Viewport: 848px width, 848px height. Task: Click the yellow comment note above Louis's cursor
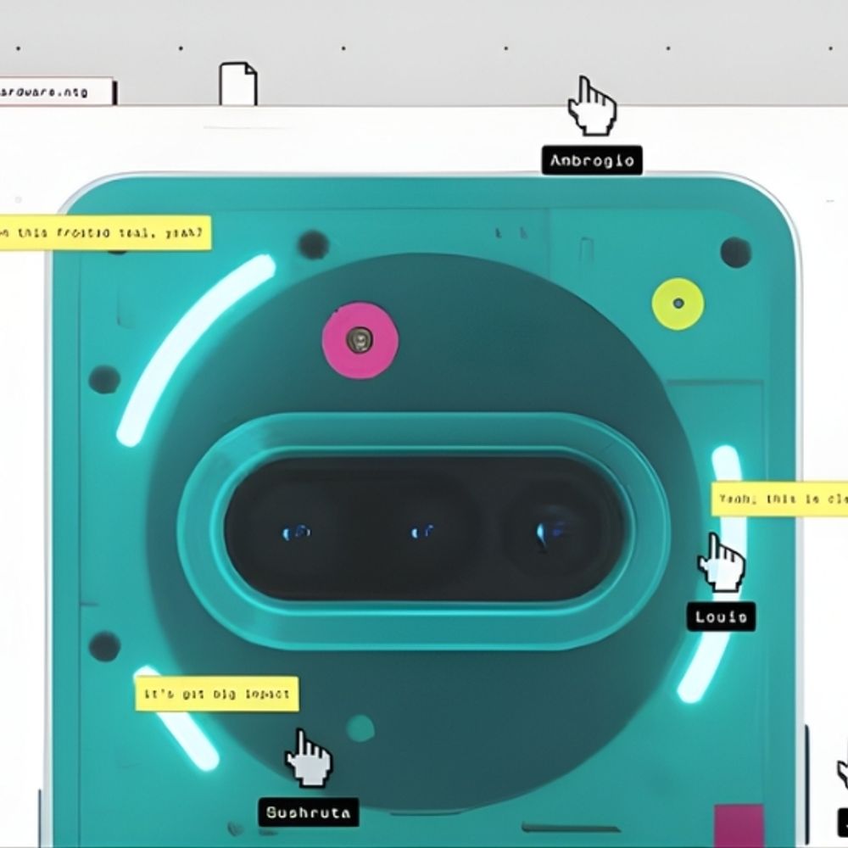(x=778, y=499)
